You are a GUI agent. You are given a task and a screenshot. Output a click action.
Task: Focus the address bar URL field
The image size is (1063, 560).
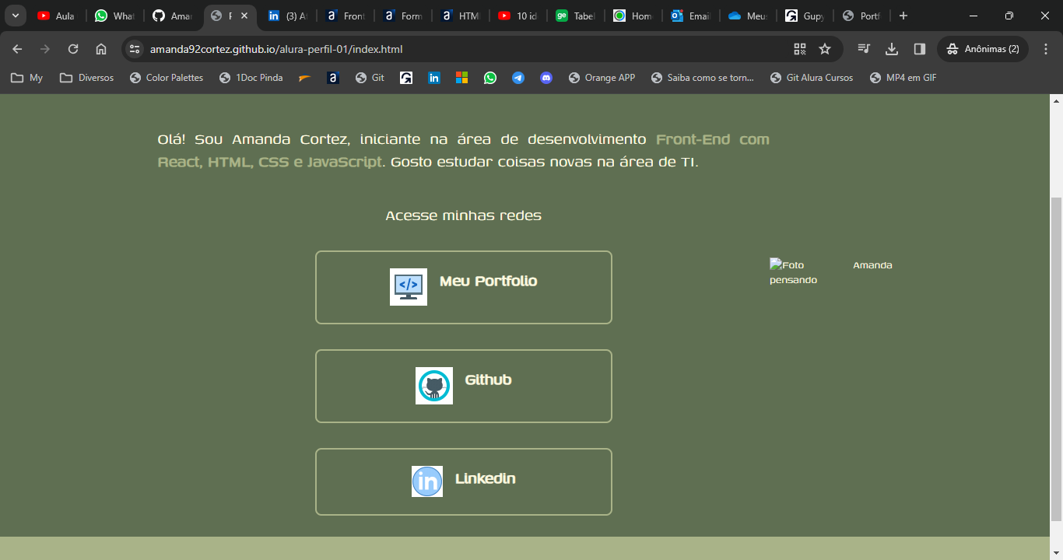(x=467, y=49)
